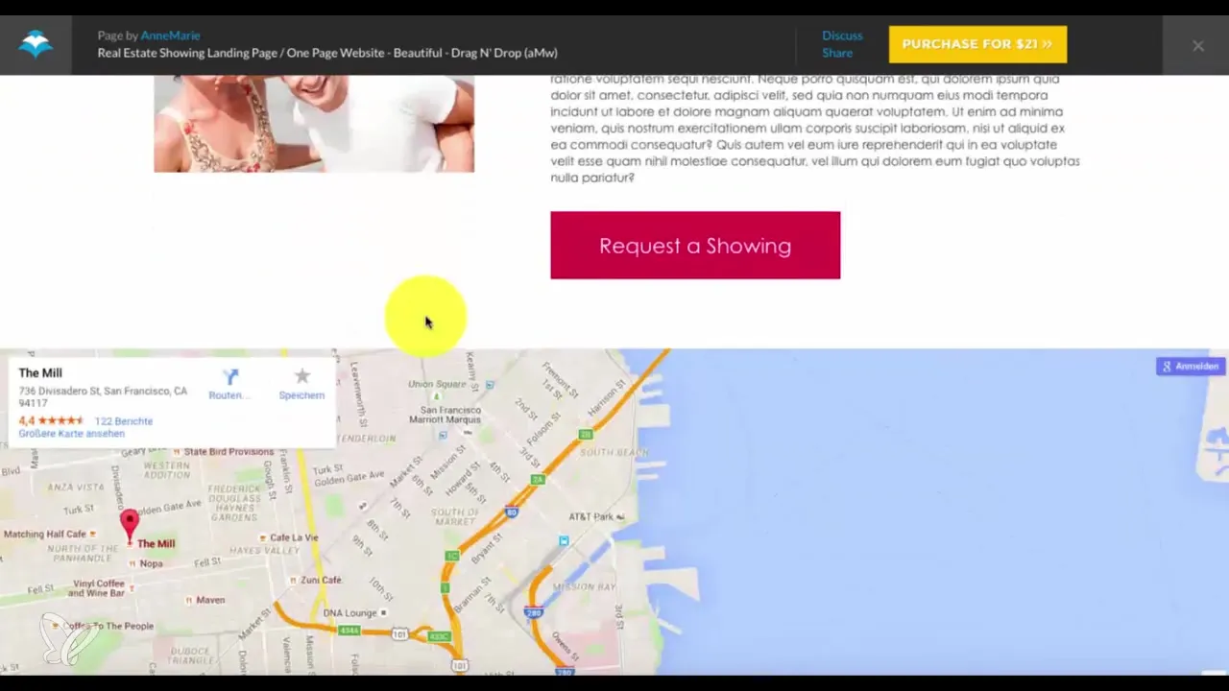Click The Mill title in map card
The height and width of the screenshot is (691, 1229).
coord(40,373)
